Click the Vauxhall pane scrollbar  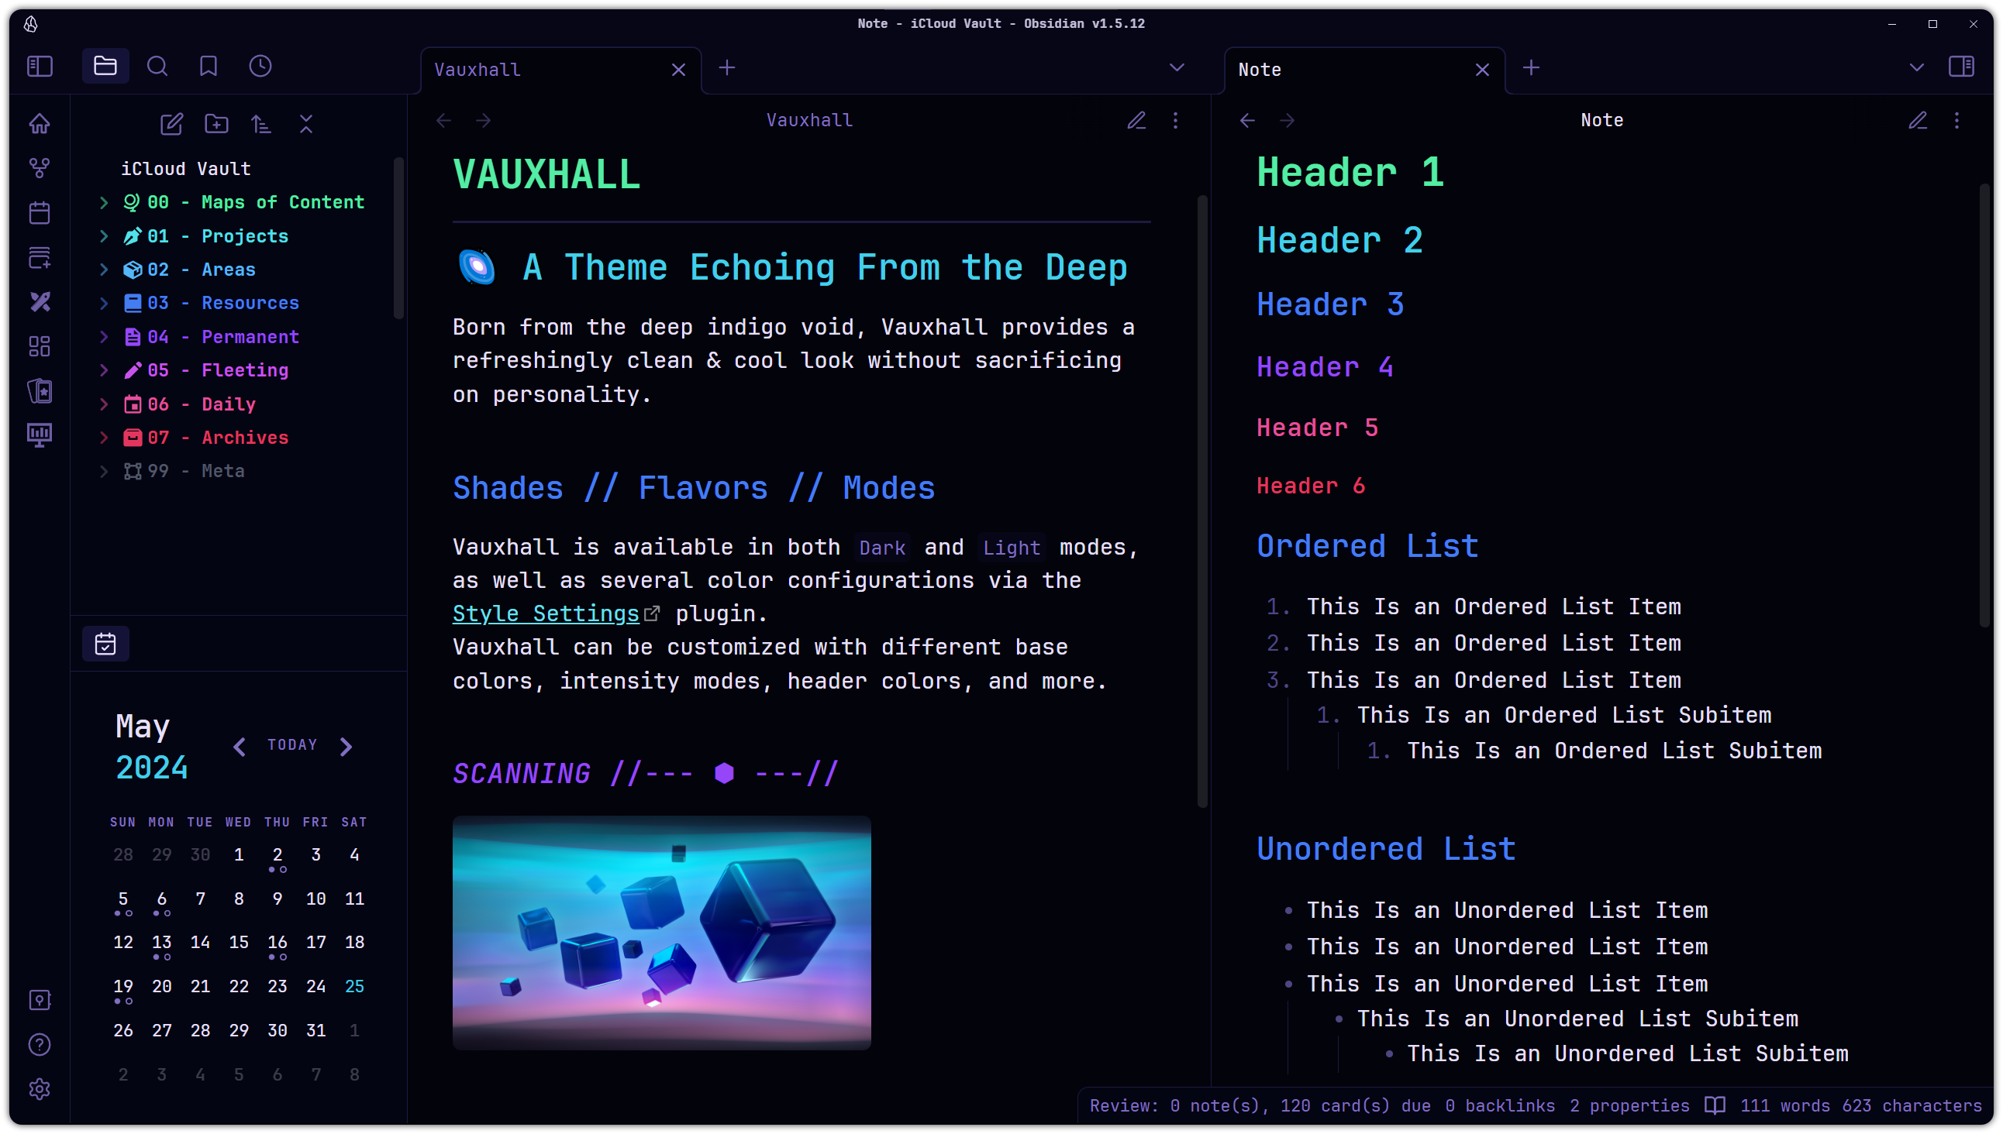click(1202, 501)
